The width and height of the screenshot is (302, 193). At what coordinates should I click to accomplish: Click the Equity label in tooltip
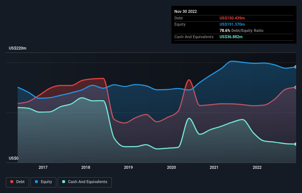[x=180, y=24]
